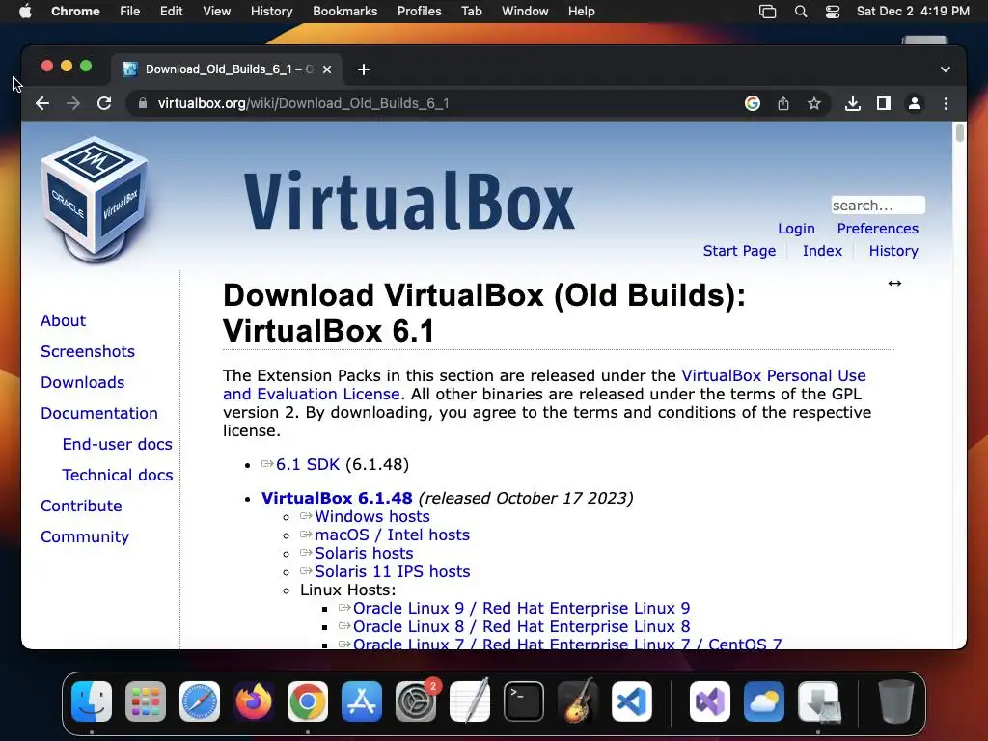
Task: Open End-user docs in the sidebar
Action: click(117, 444)
